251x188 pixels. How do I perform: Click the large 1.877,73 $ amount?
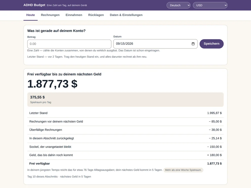click(52, 84)
